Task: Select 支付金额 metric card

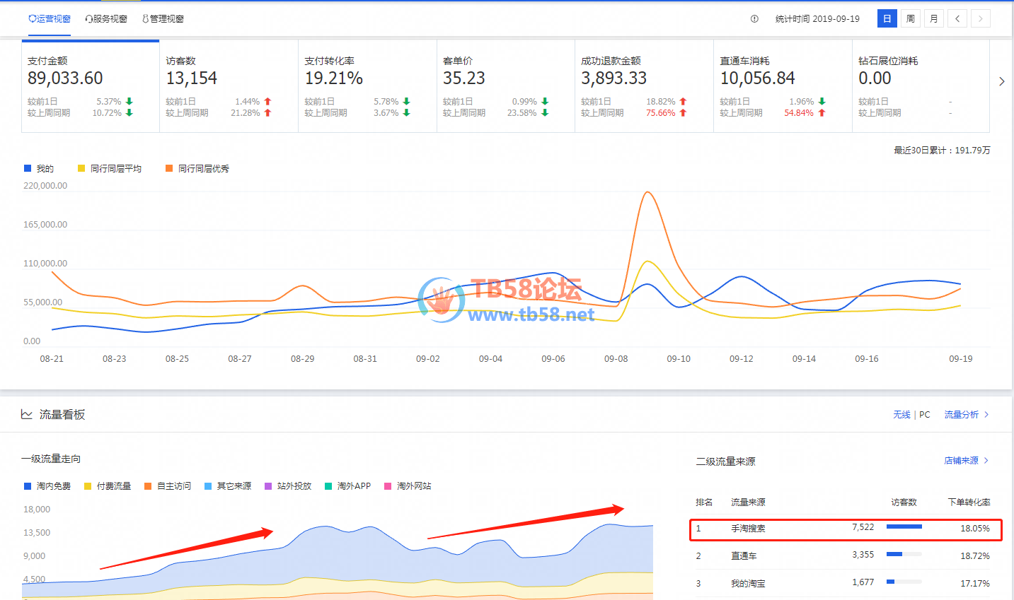Action: pyautogui.click(x=91, y=86)
